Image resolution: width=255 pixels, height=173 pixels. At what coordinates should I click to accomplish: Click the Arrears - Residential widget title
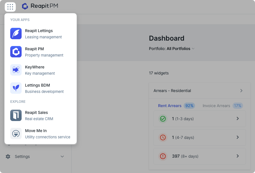(172, 91)
